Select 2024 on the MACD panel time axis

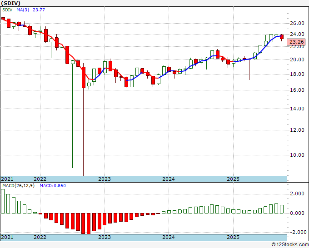click(x=169, y=237)
